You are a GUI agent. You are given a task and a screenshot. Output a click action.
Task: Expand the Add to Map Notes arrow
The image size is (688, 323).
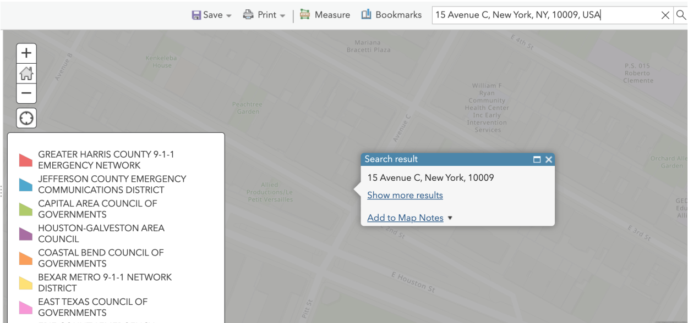tap(450, 218)
